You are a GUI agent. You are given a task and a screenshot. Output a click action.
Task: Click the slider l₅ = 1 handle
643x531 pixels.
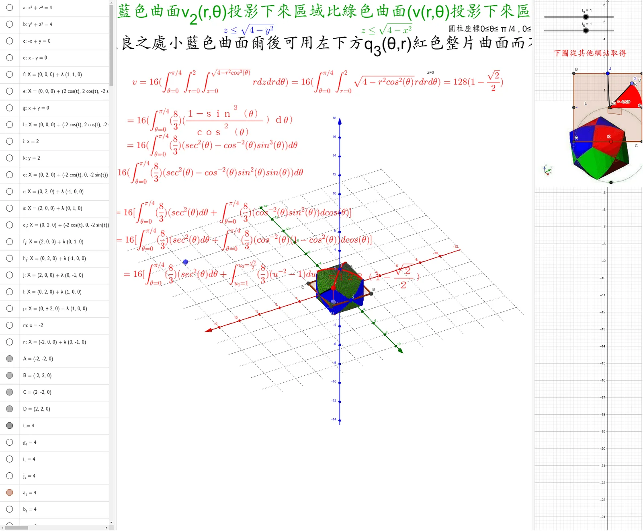click(x=586, y=31)
